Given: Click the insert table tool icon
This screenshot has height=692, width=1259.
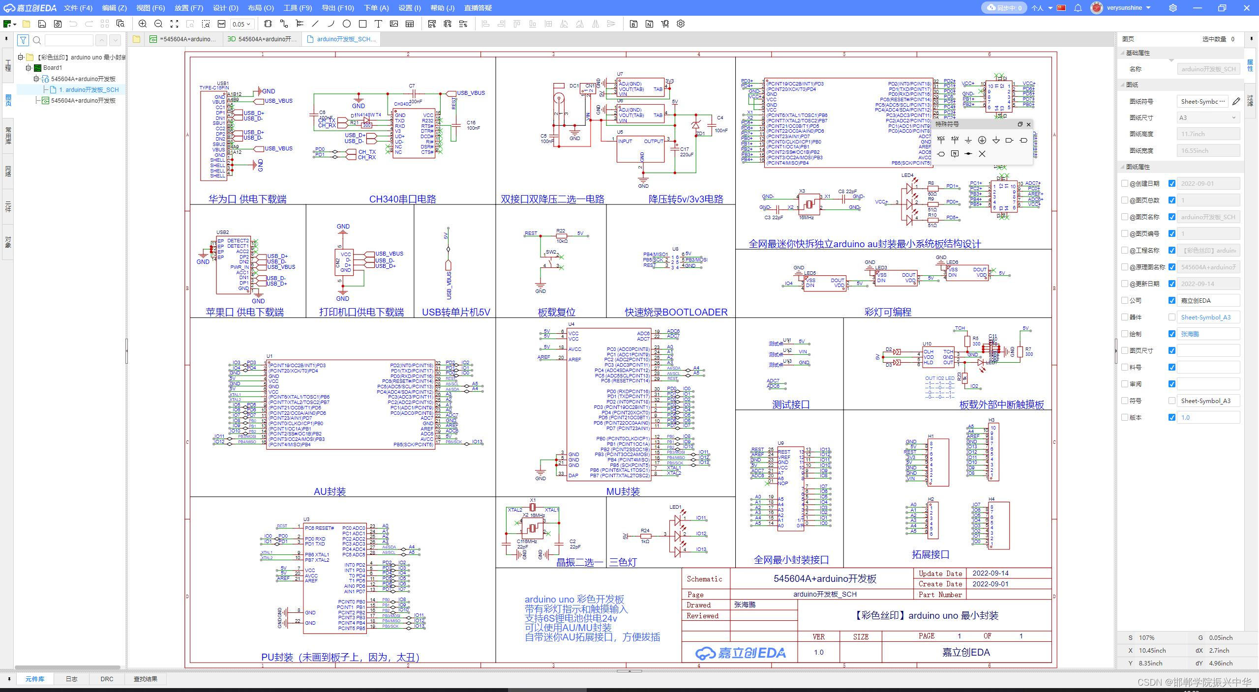Looking at the screenshot, I should click(410, 24).
